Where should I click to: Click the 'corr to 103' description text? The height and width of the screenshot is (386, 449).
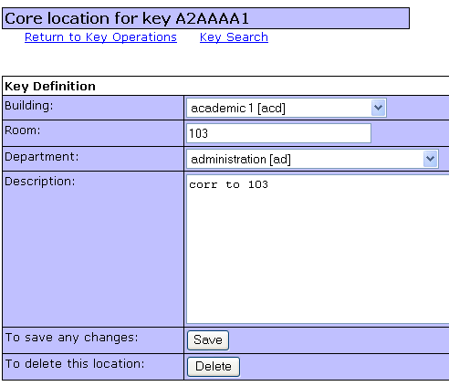point(228,184)
